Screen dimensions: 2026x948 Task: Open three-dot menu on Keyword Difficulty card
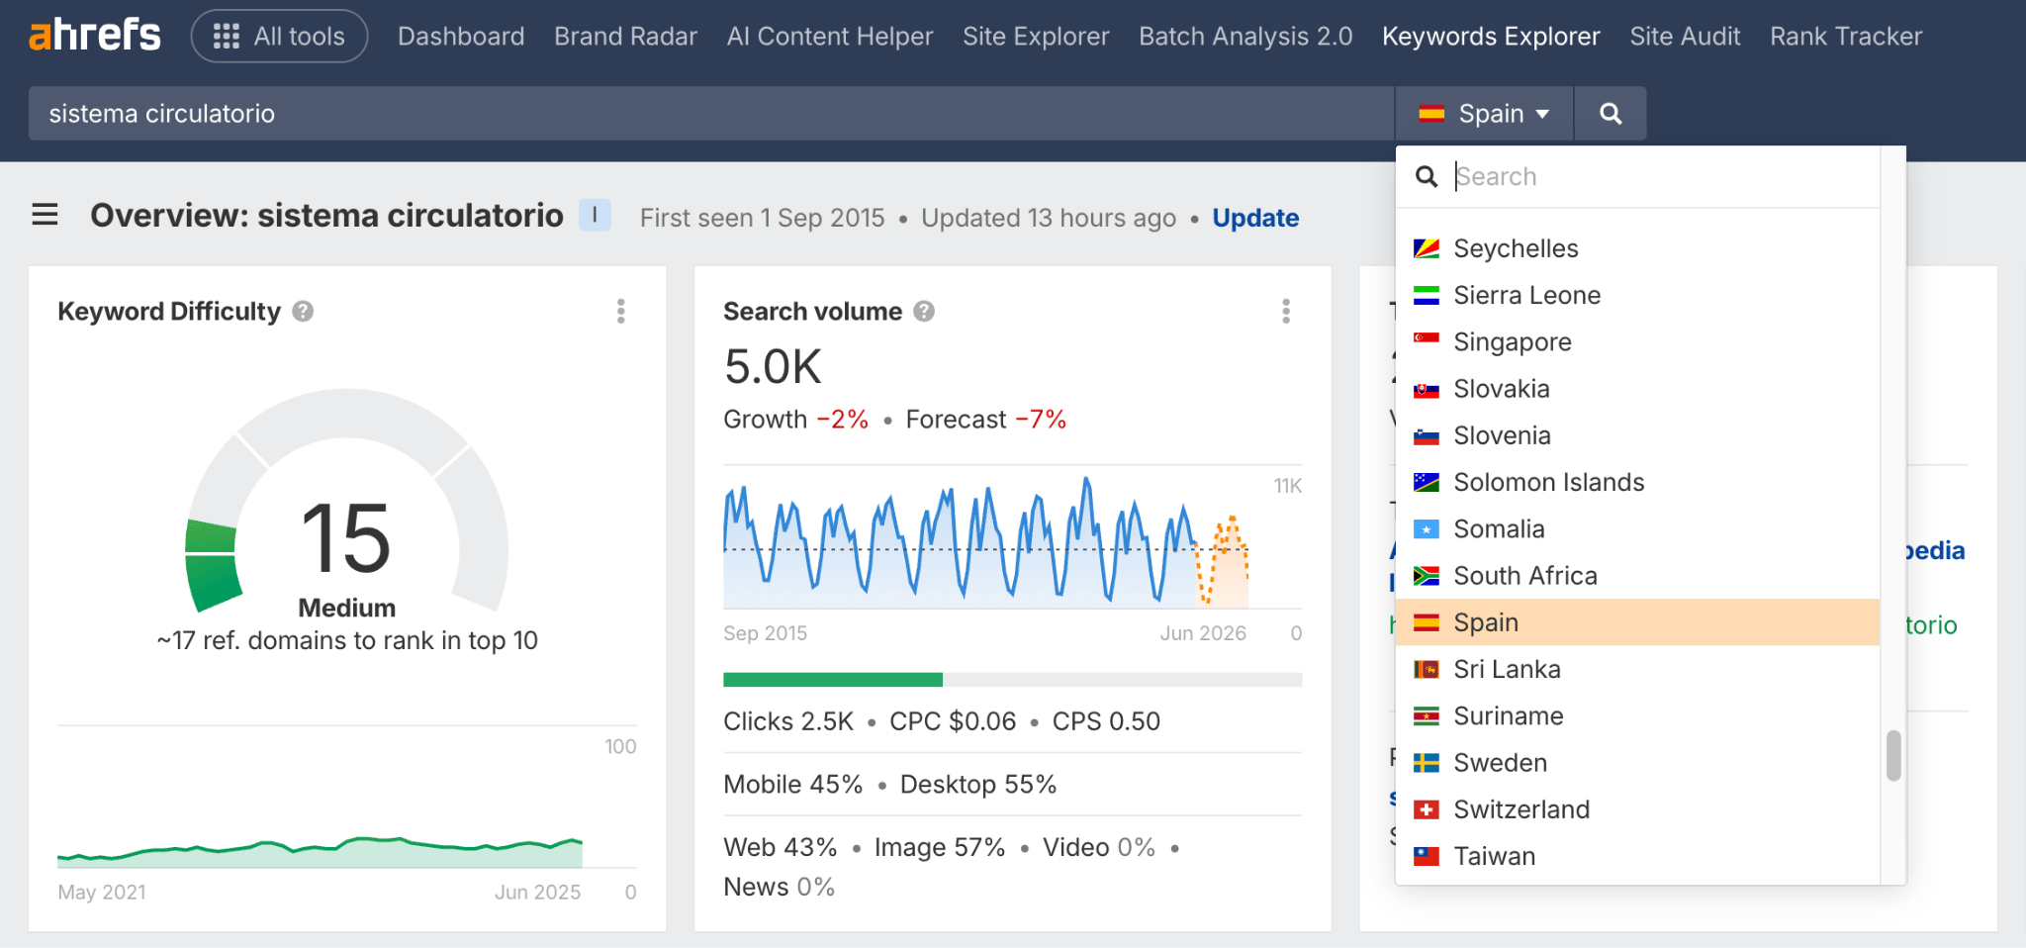tap(621, 311)
